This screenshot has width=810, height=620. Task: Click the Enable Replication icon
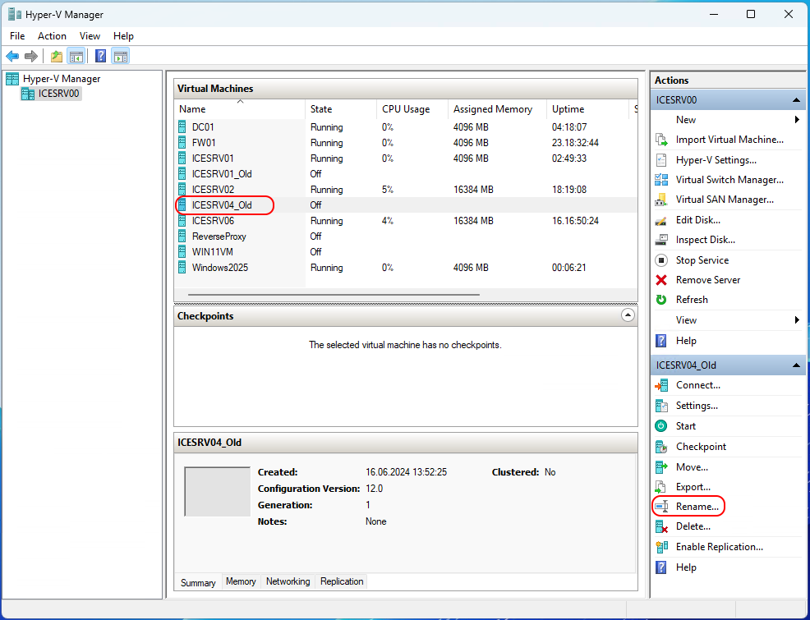point(661,547)
